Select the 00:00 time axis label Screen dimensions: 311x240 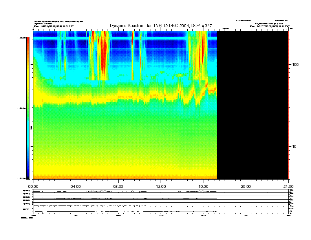33,187
